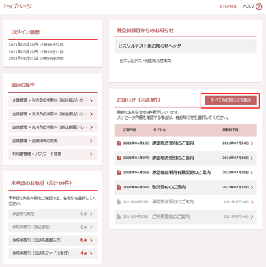Viewport: 266px width, 267px height.
Task: Open recent operation 企業管理 » 先方負担手数料［振込振替］
Action: 53,127
